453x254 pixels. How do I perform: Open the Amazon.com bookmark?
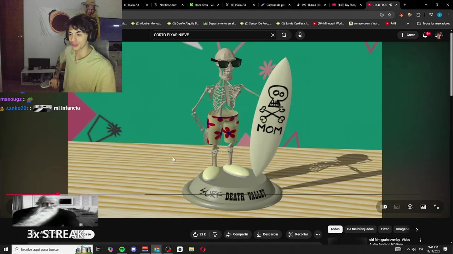tap(365, 24)
